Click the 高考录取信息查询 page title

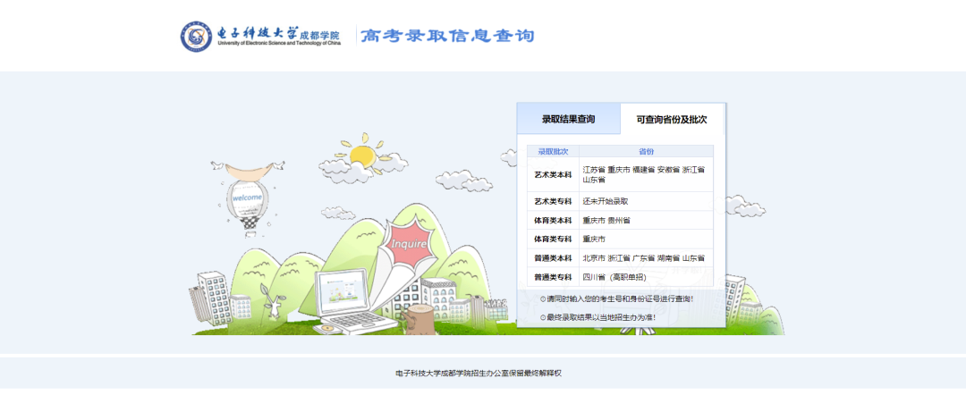point(447,36)
